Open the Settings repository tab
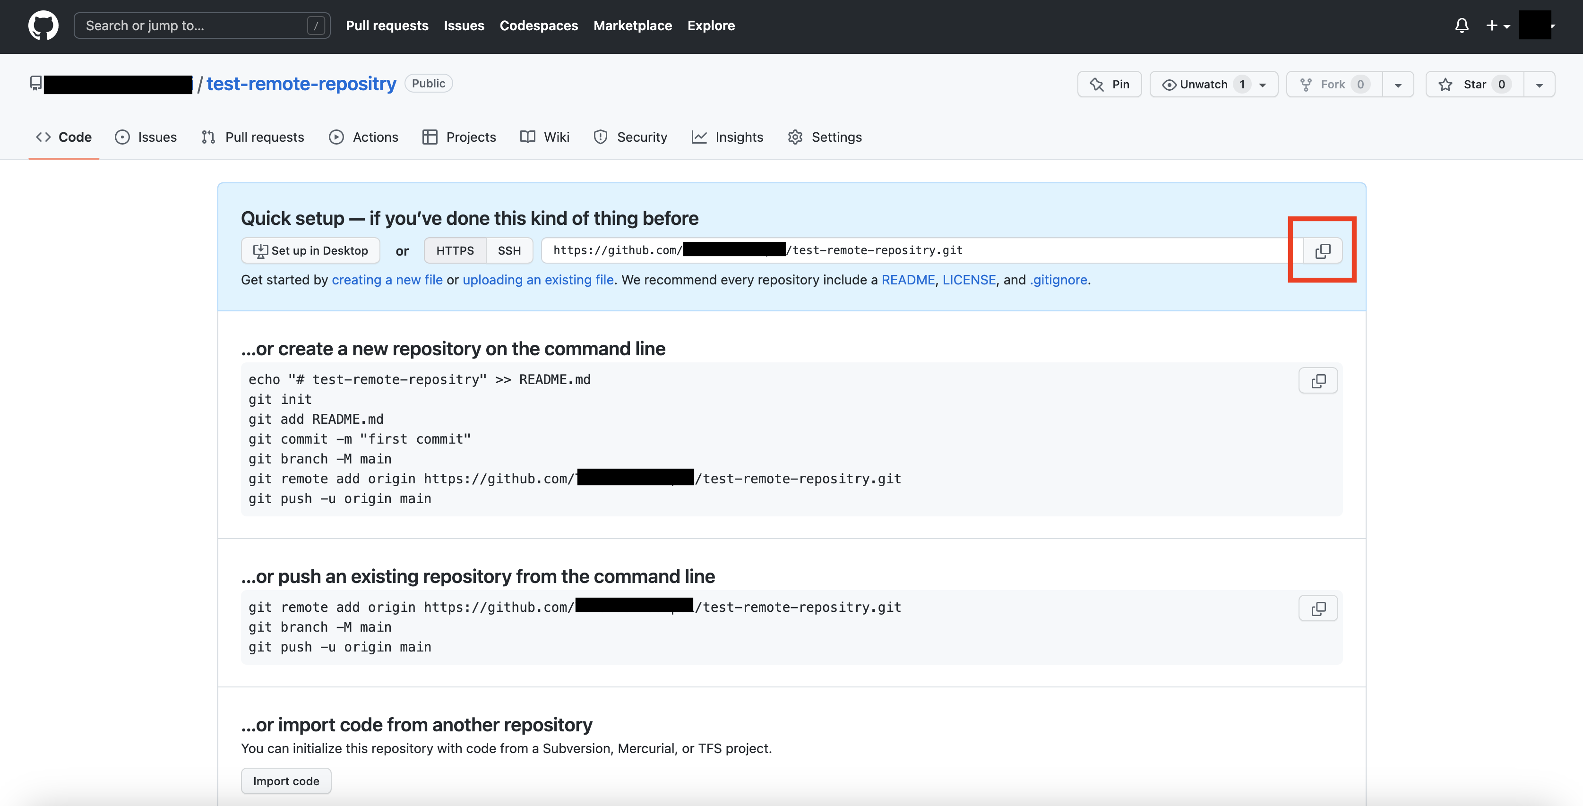The image size is (1583, 806). click(825, 137)
